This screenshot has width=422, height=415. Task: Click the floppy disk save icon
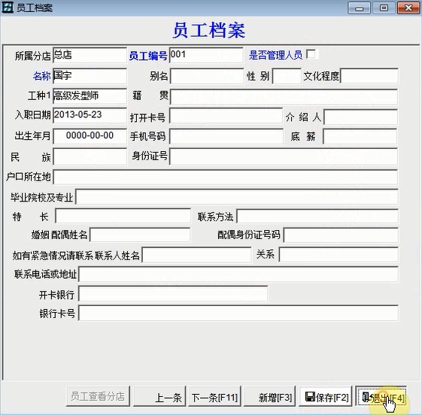[x=310, y=396]
